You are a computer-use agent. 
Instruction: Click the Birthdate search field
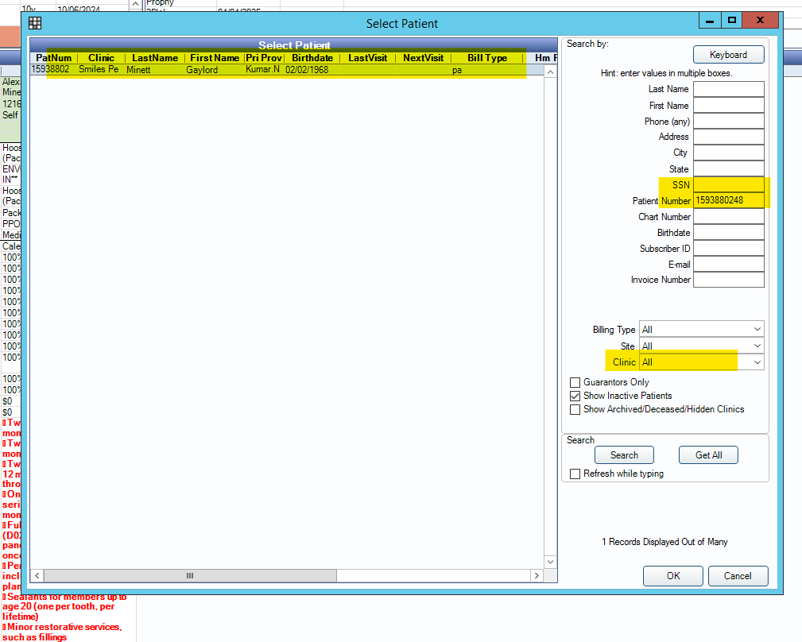[x=728, y=232]
